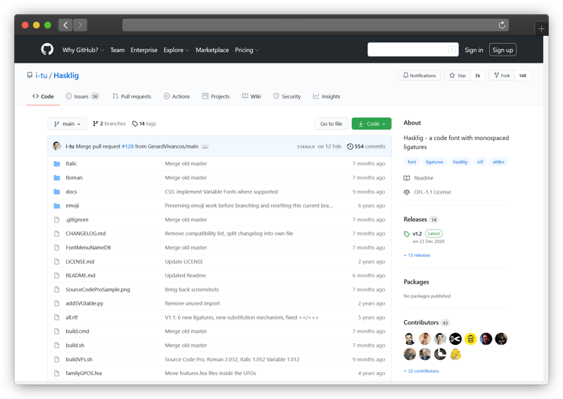Open the + 32 contributors link
The height and width of the screenshot is (399, 563).
[421, 371]
